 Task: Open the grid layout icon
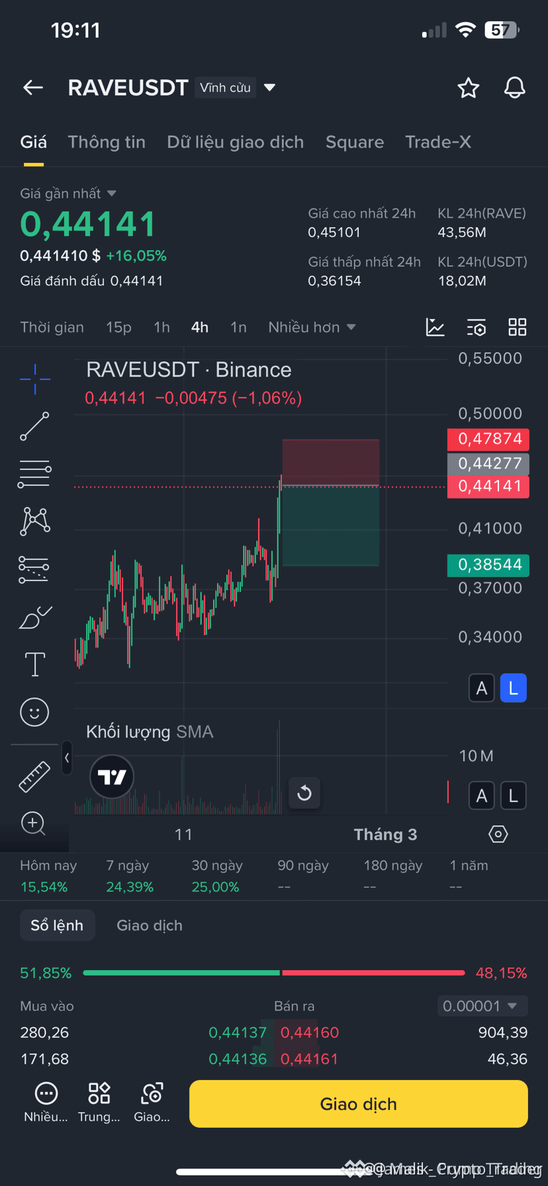click(x=517, y=327)
